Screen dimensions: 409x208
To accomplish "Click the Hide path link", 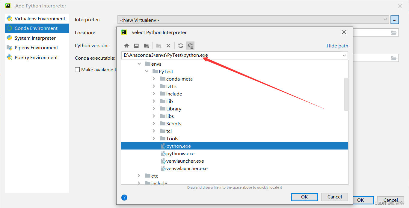I will 337,46.
